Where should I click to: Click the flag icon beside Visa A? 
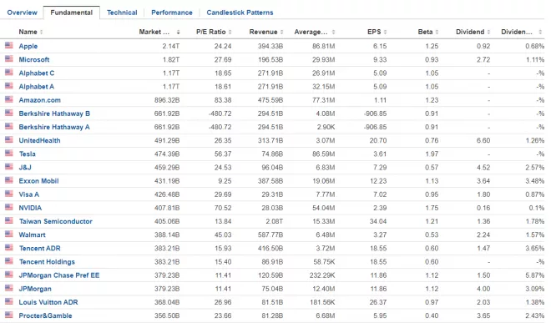[9, 194]
